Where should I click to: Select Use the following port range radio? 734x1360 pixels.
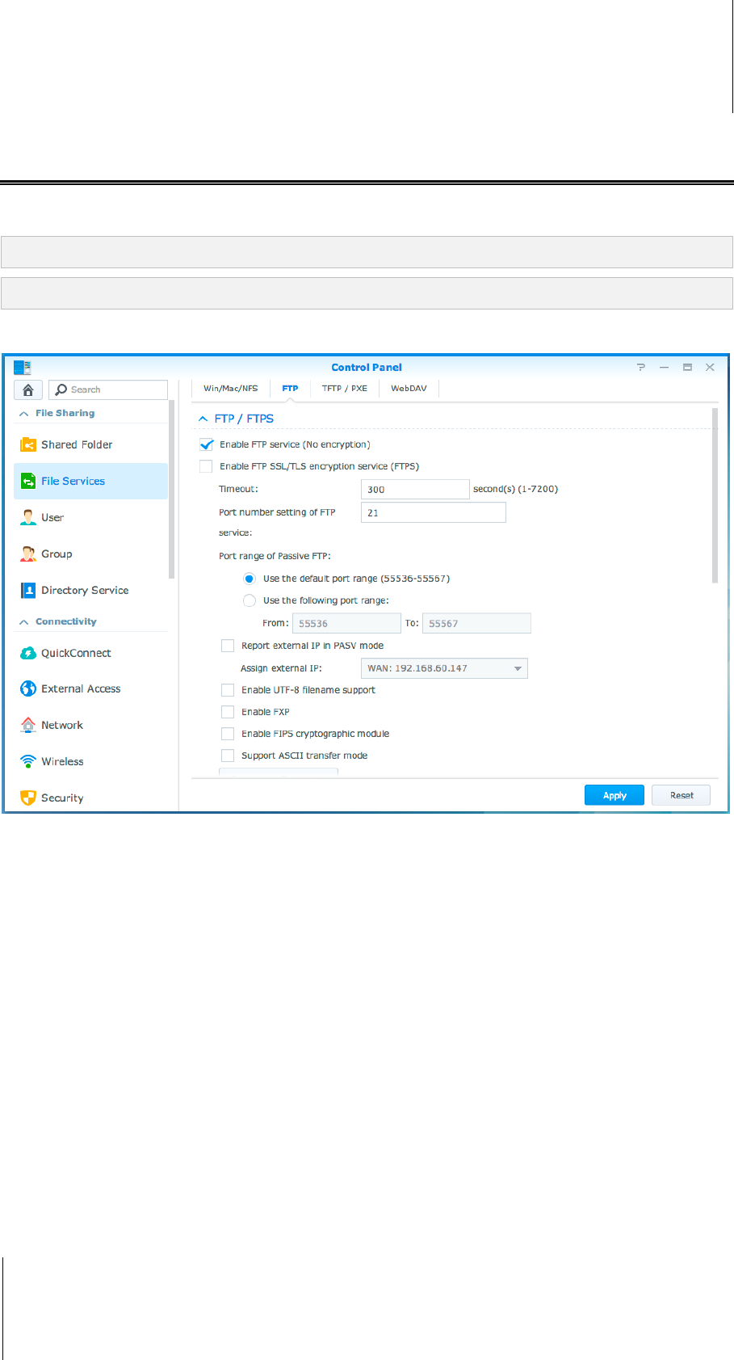point(250,600)
